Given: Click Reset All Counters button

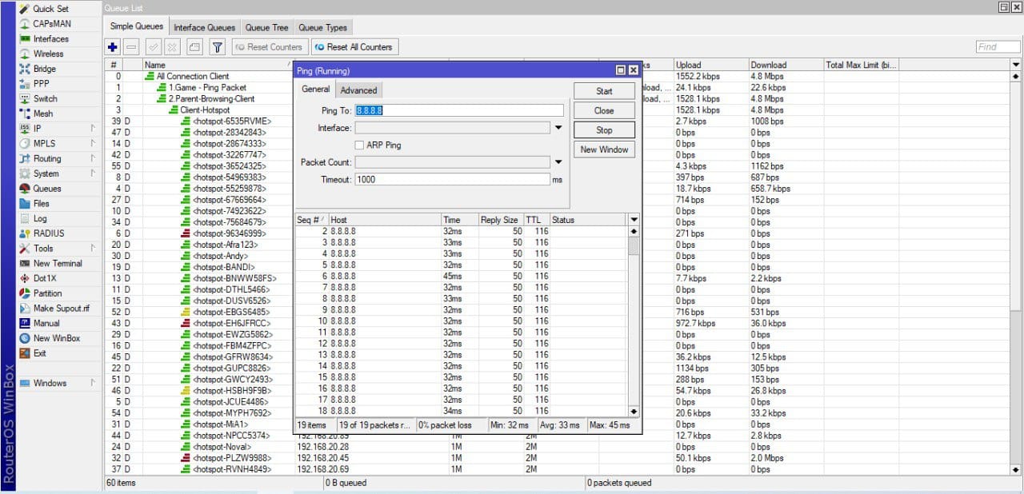Looking at the screenshot, I should click(x=354, y=47).
